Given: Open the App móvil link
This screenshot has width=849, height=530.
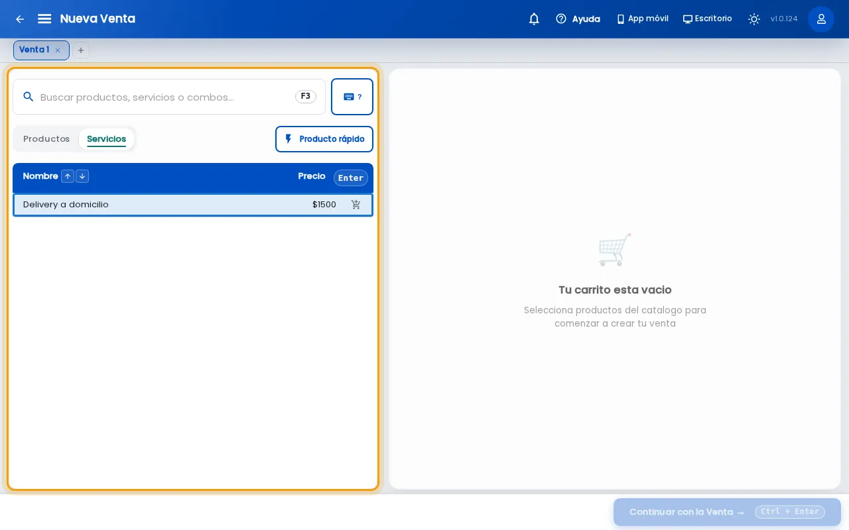Looking at the screenshot, I should pos(642,19).
